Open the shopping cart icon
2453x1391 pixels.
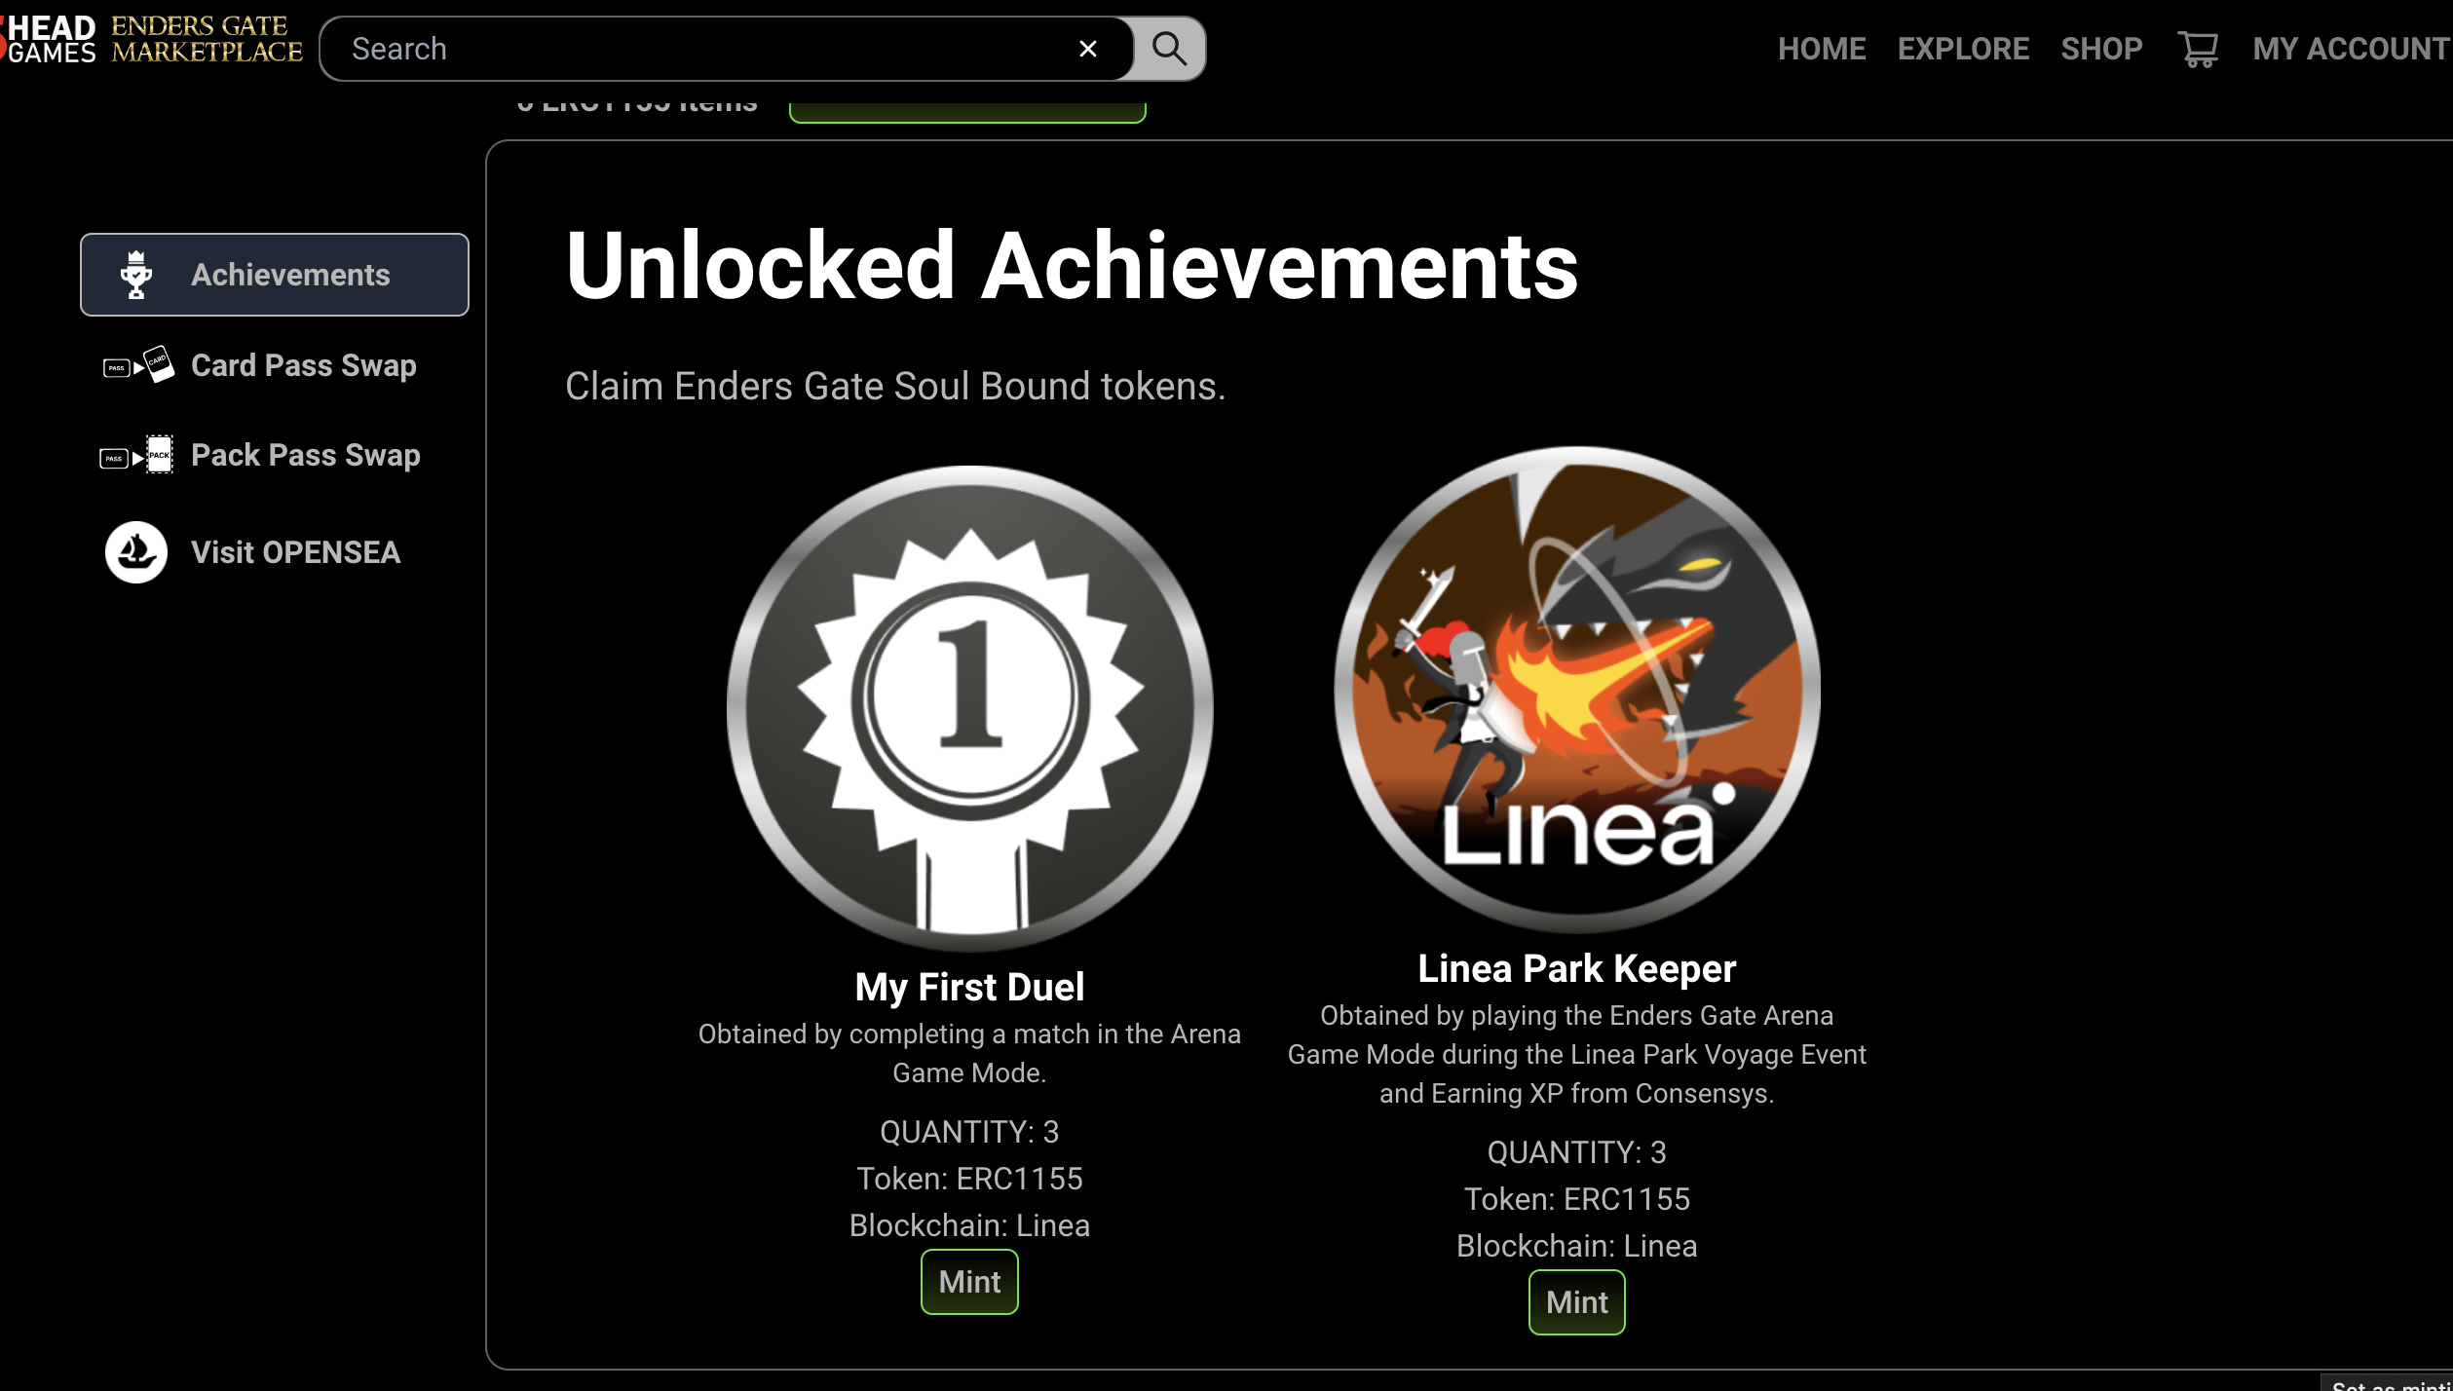coord(2198,49)
